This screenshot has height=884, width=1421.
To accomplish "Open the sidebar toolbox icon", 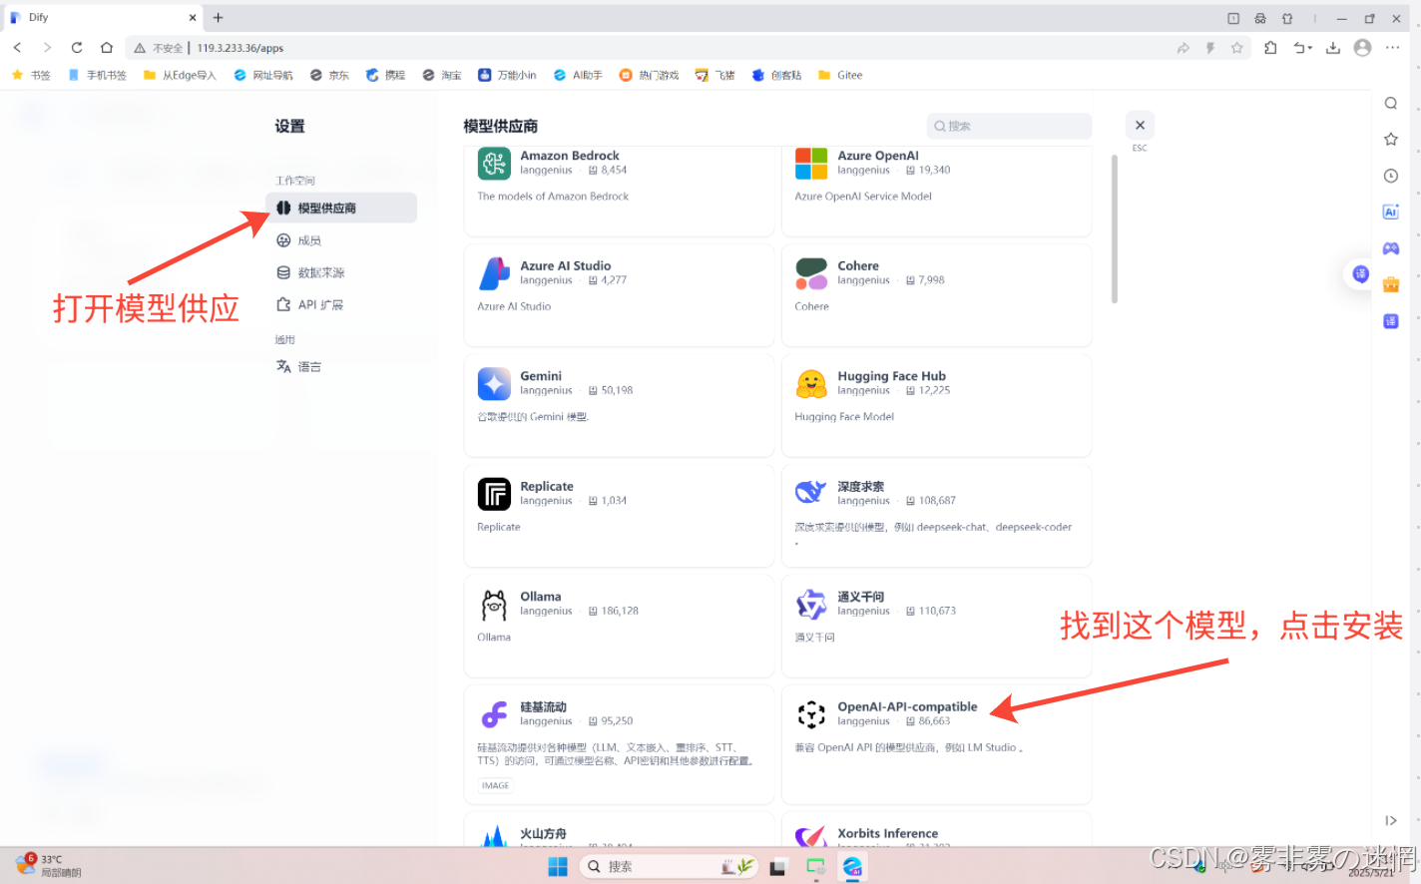I will [x=1390, y=284].
